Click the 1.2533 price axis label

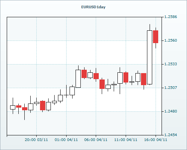(171, 64)
